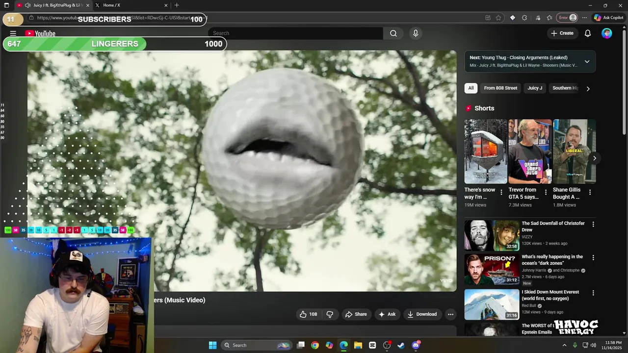628x353 pixels.
Task: Expand the Next: Young Thug playlist panel
Action: pyautogui.click(x=587, y=61)
